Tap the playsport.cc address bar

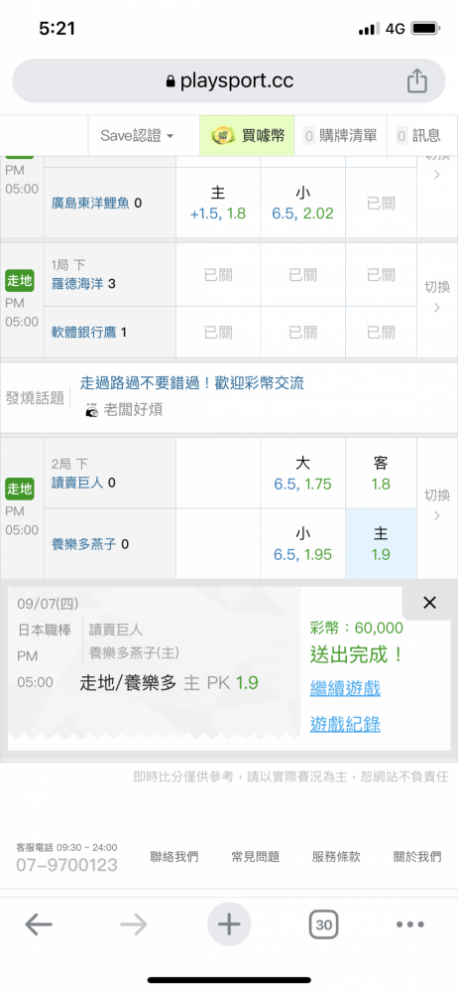[x=228, y=80]
